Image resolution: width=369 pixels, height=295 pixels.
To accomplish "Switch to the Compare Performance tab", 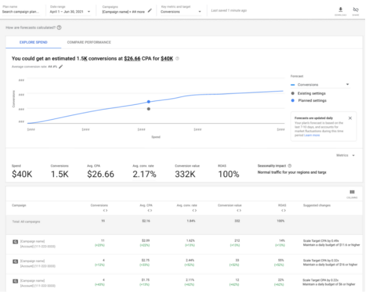I will [x=89, y=42].
